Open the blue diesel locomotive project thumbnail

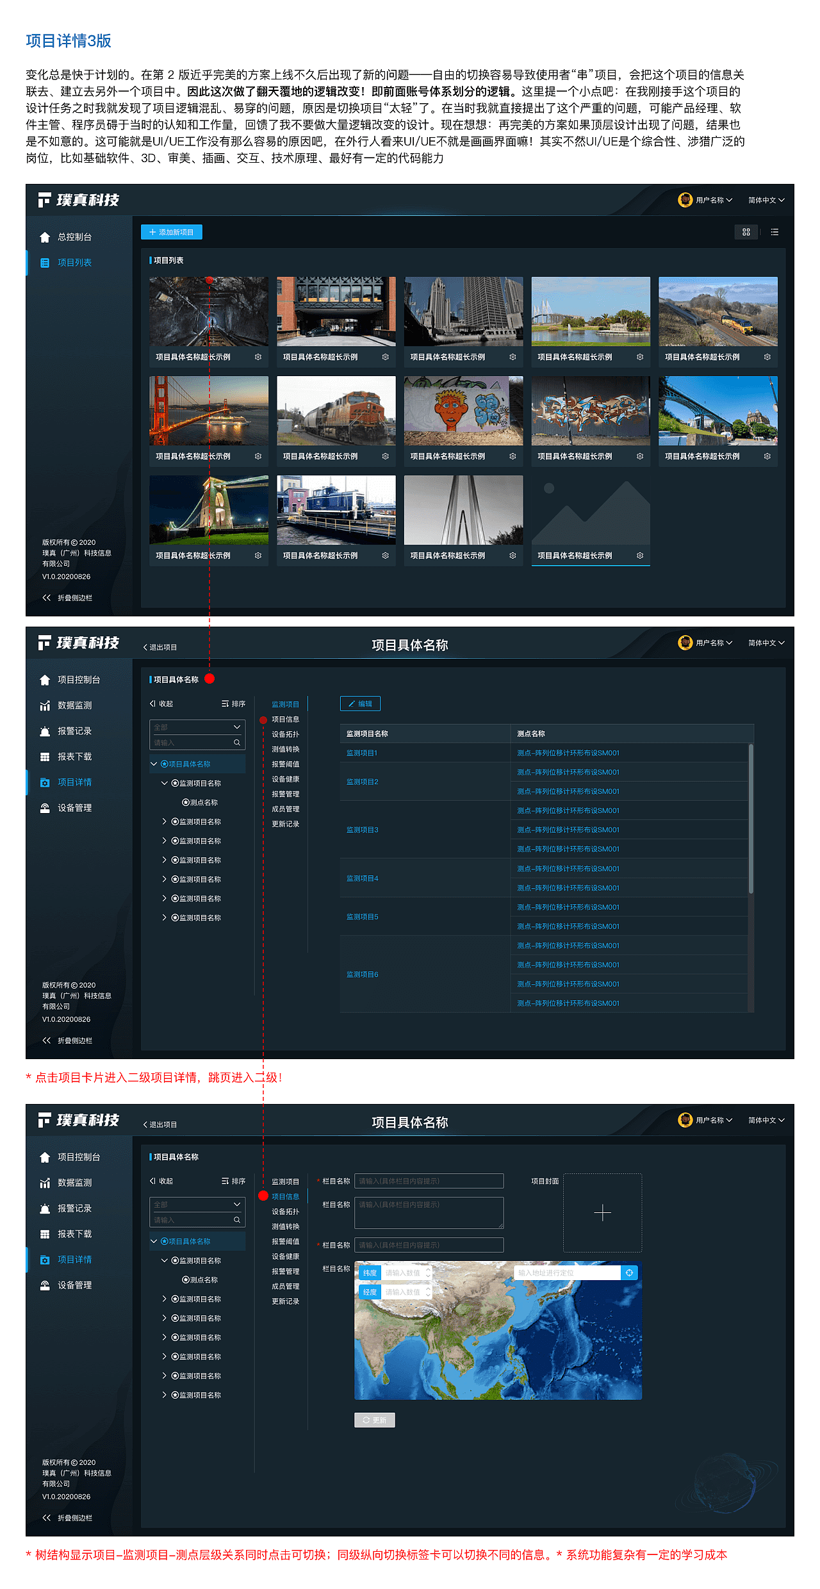336,510
